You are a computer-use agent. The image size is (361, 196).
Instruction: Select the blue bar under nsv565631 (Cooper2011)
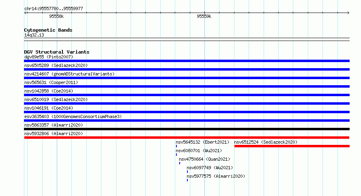tap(187, 86)
